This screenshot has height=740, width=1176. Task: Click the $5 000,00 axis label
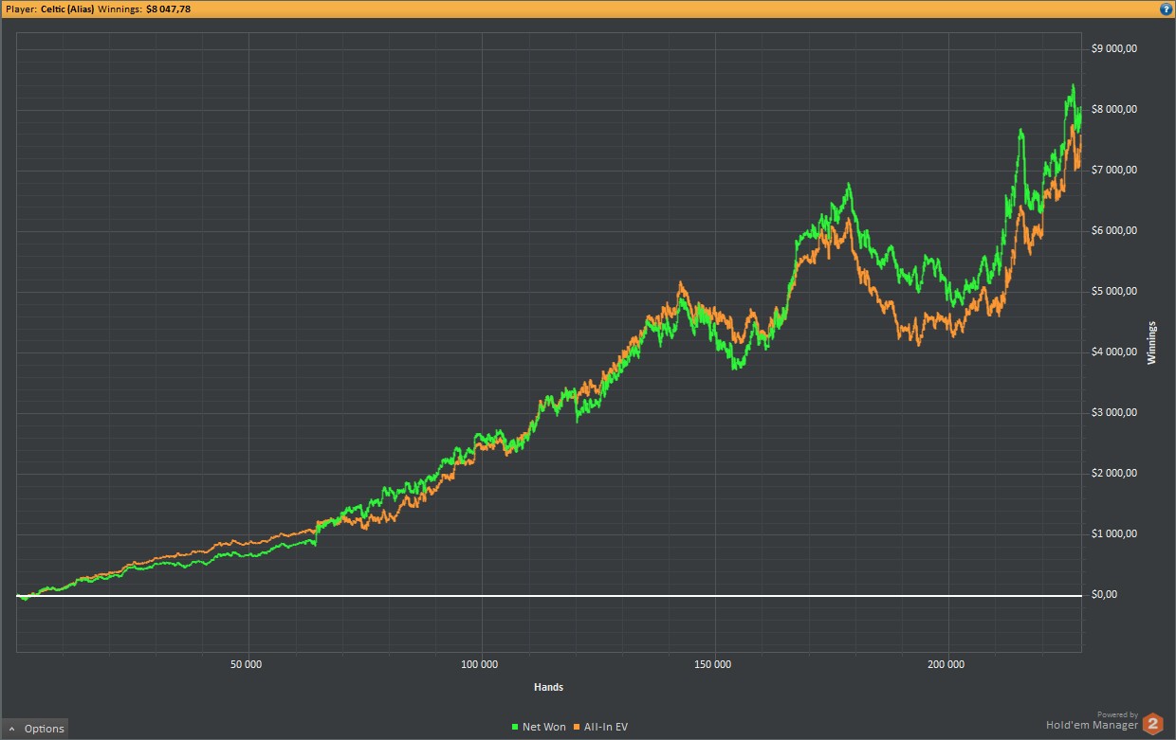1113,292
